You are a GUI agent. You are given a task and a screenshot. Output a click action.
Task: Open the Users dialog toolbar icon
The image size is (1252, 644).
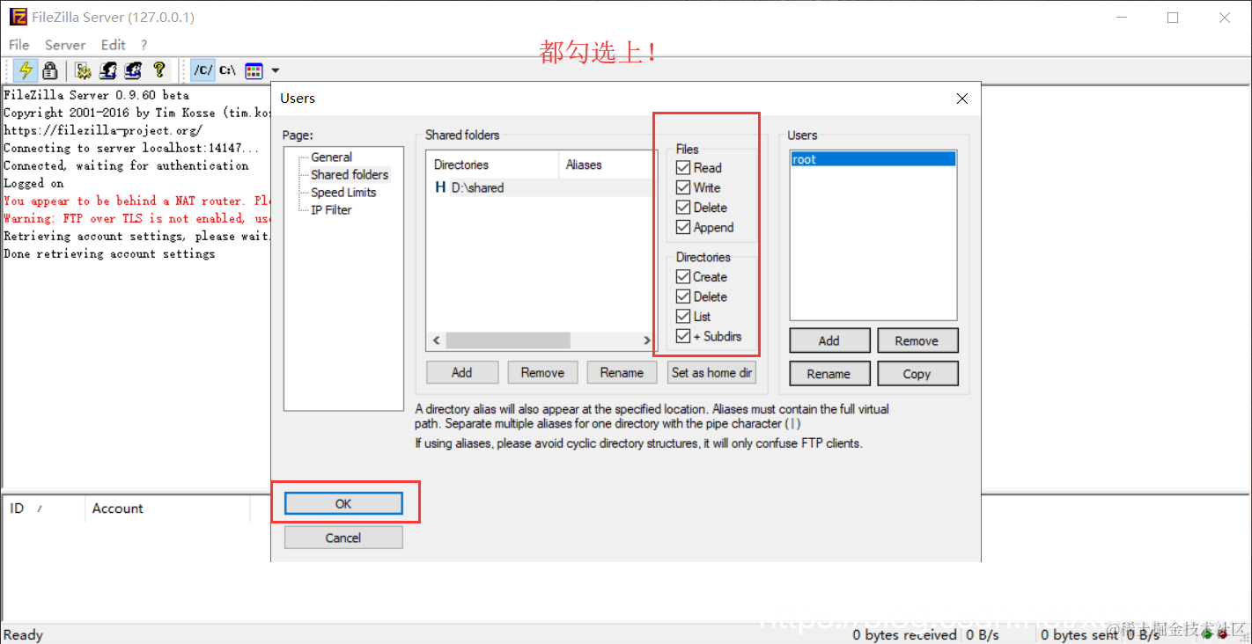coord(108,70)
